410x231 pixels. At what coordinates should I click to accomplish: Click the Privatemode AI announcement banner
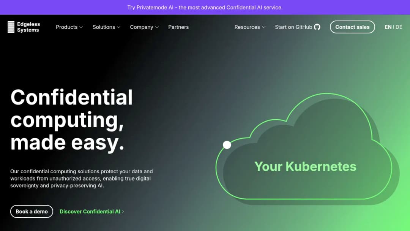(x=205, y=7)
